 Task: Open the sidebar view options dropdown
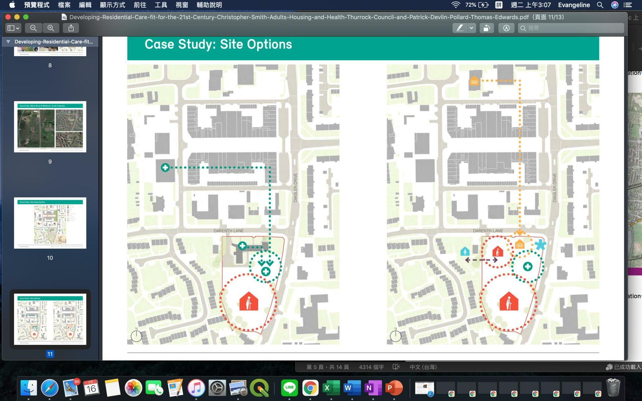point(13,28)
